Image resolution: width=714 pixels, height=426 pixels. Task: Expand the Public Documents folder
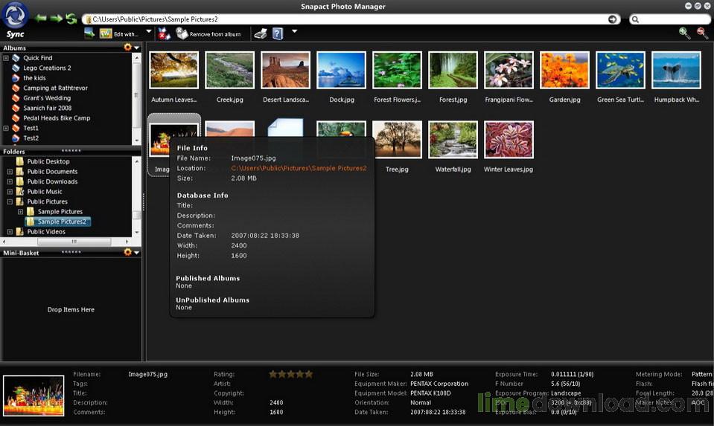coord(10,172)
